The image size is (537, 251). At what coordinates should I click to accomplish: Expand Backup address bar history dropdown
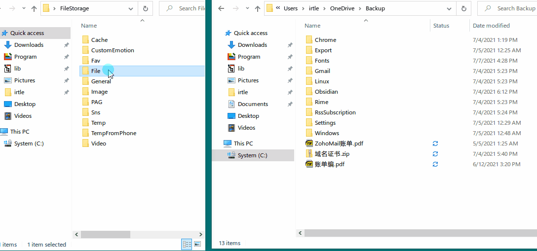coord(448,8)
